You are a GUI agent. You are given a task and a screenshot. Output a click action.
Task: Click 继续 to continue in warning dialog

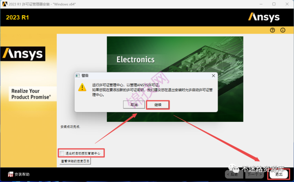tap(158, 105)
